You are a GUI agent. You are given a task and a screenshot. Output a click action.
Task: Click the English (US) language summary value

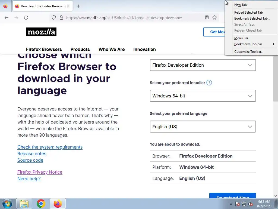[x=192, y=178]
